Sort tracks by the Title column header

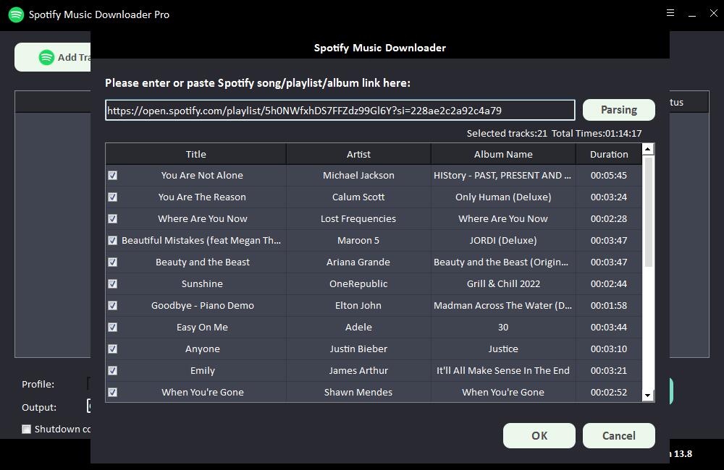(195, 154)
